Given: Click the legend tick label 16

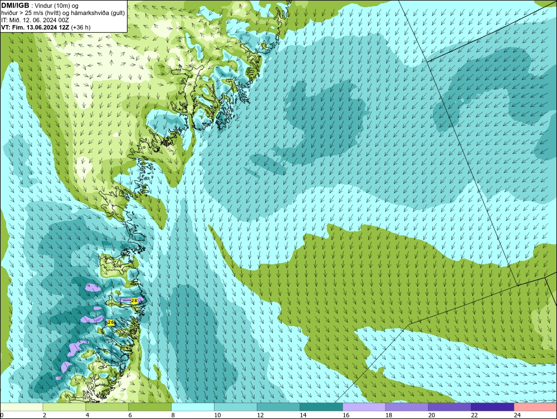Looking at the screenshot, I should (x=346, y=415).
